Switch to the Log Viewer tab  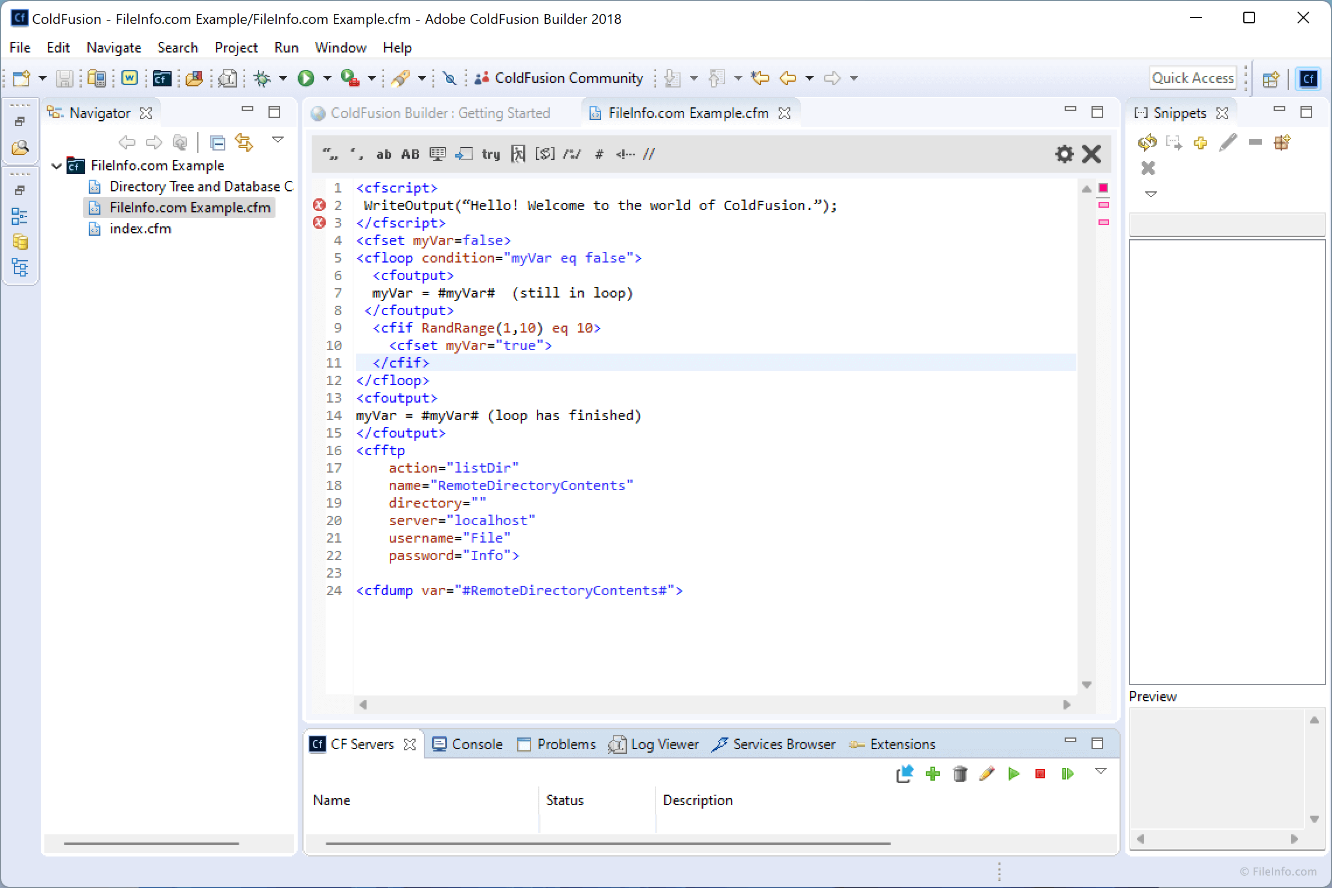pos(654,744)
